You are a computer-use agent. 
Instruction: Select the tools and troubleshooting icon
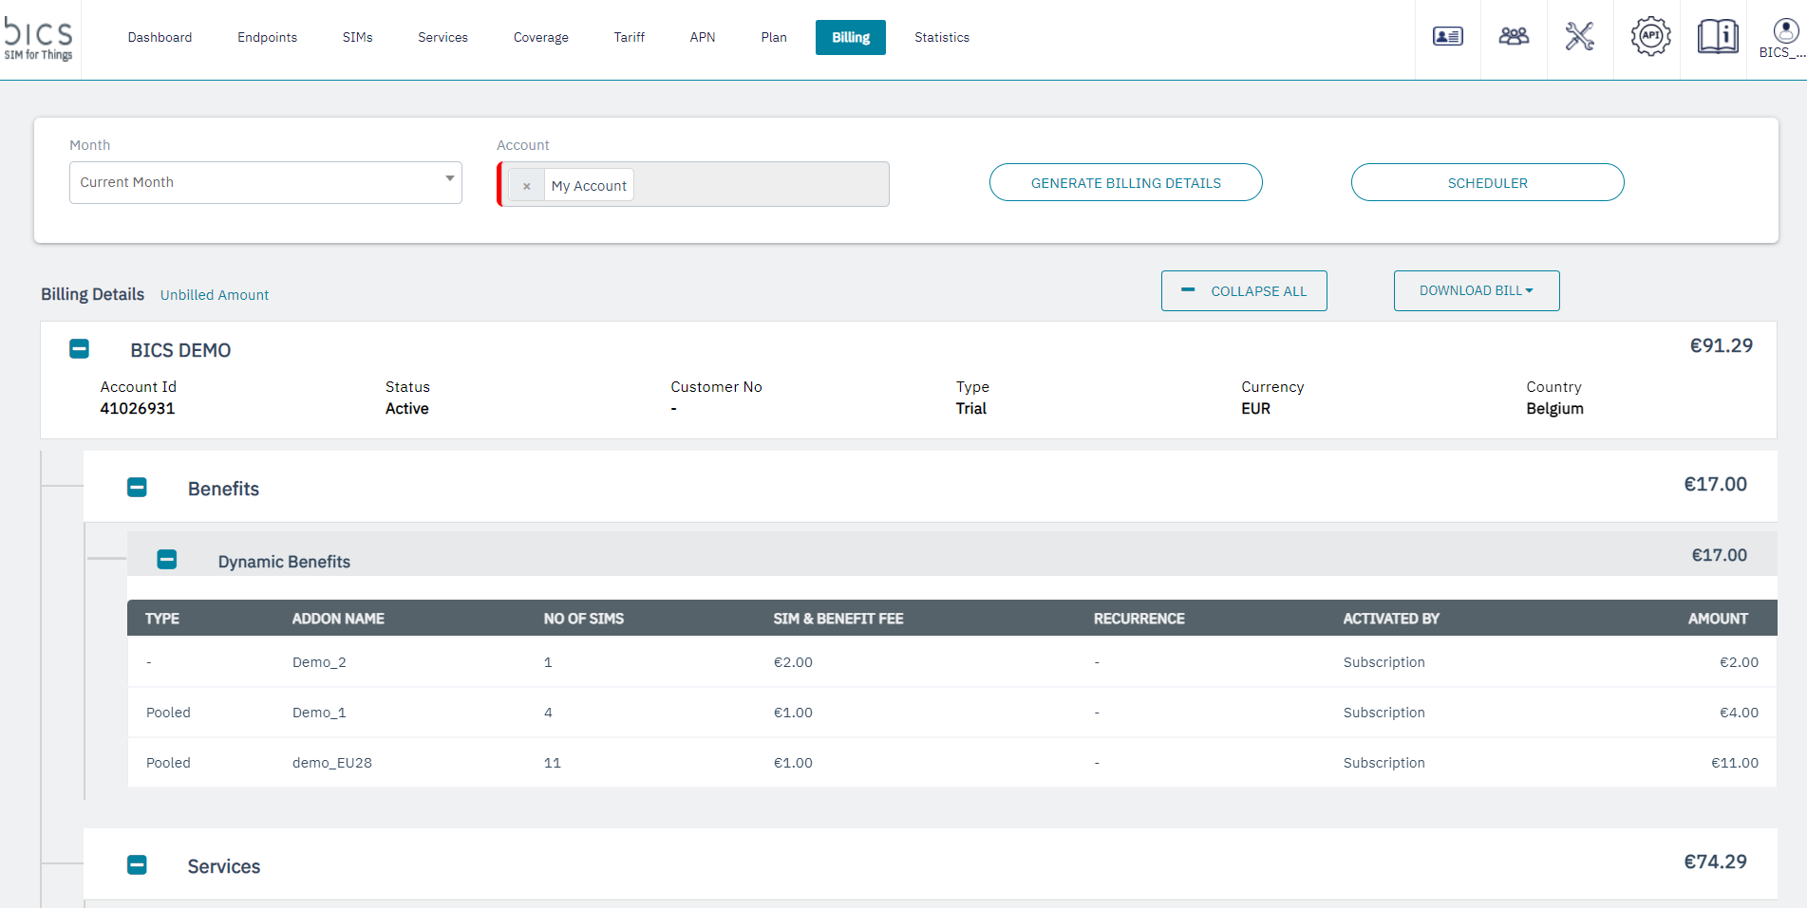(x=1579, y=36)
